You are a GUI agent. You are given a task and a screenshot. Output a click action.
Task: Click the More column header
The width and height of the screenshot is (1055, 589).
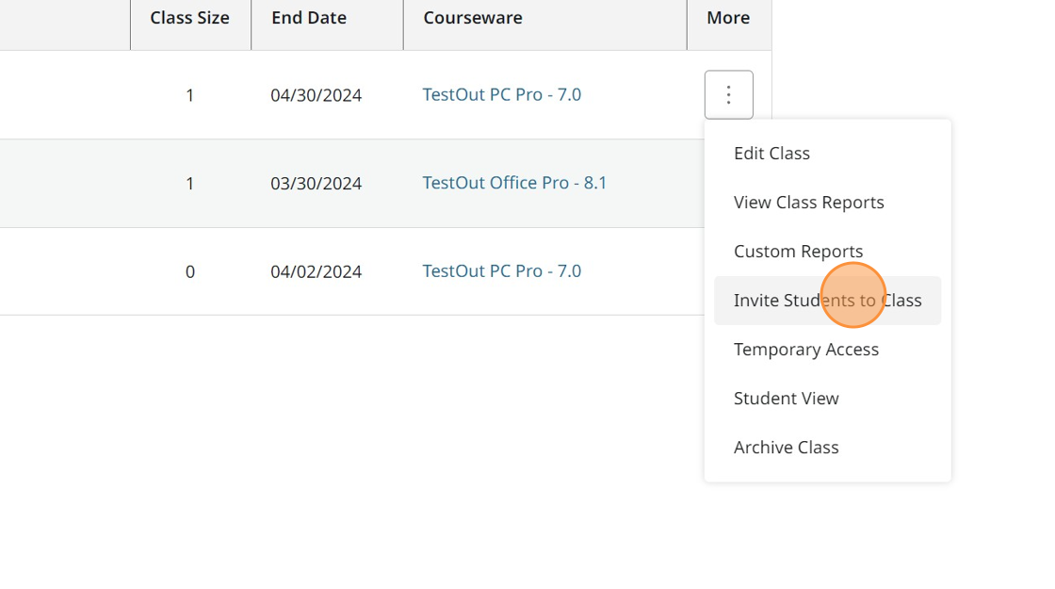point(728,17)
